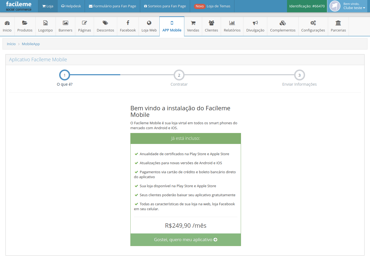Click the Divulgação megaphone icon
Image resolution: width=370 pixels, height=263 pixels.
[x=255, y=23]
